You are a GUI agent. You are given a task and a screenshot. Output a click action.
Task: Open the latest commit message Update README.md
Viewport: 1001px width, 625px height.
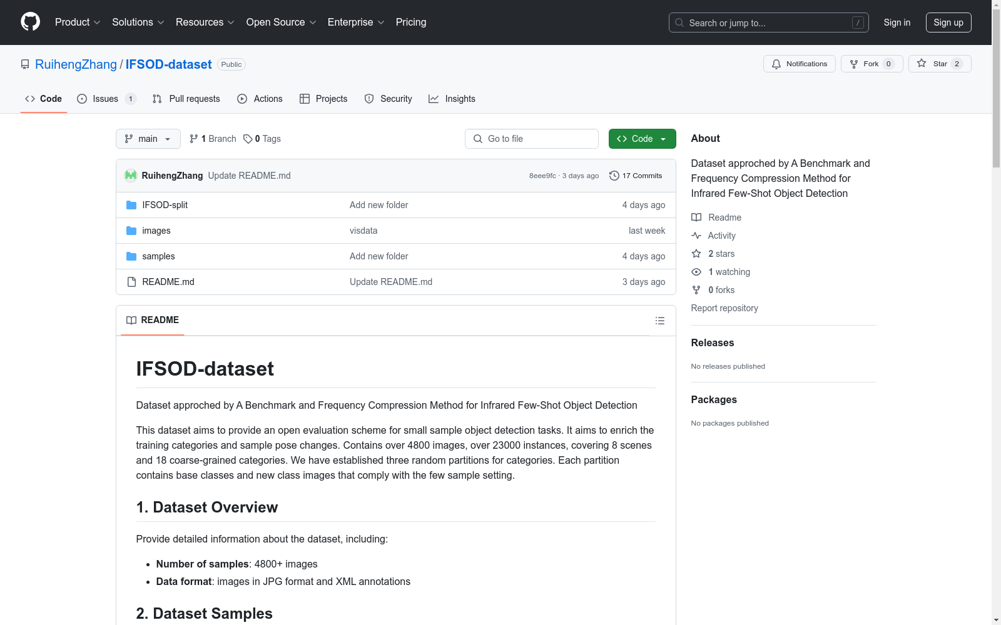point(249,176)
